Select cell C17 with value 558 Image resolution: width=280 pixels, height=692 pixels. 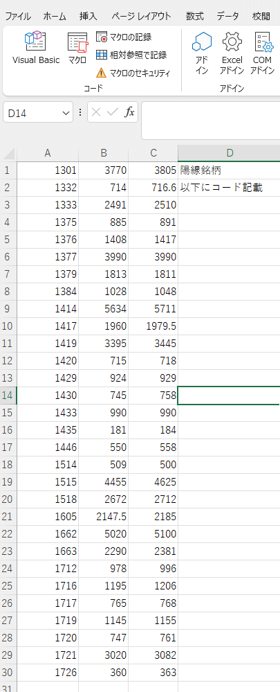[x=153, y=447]
